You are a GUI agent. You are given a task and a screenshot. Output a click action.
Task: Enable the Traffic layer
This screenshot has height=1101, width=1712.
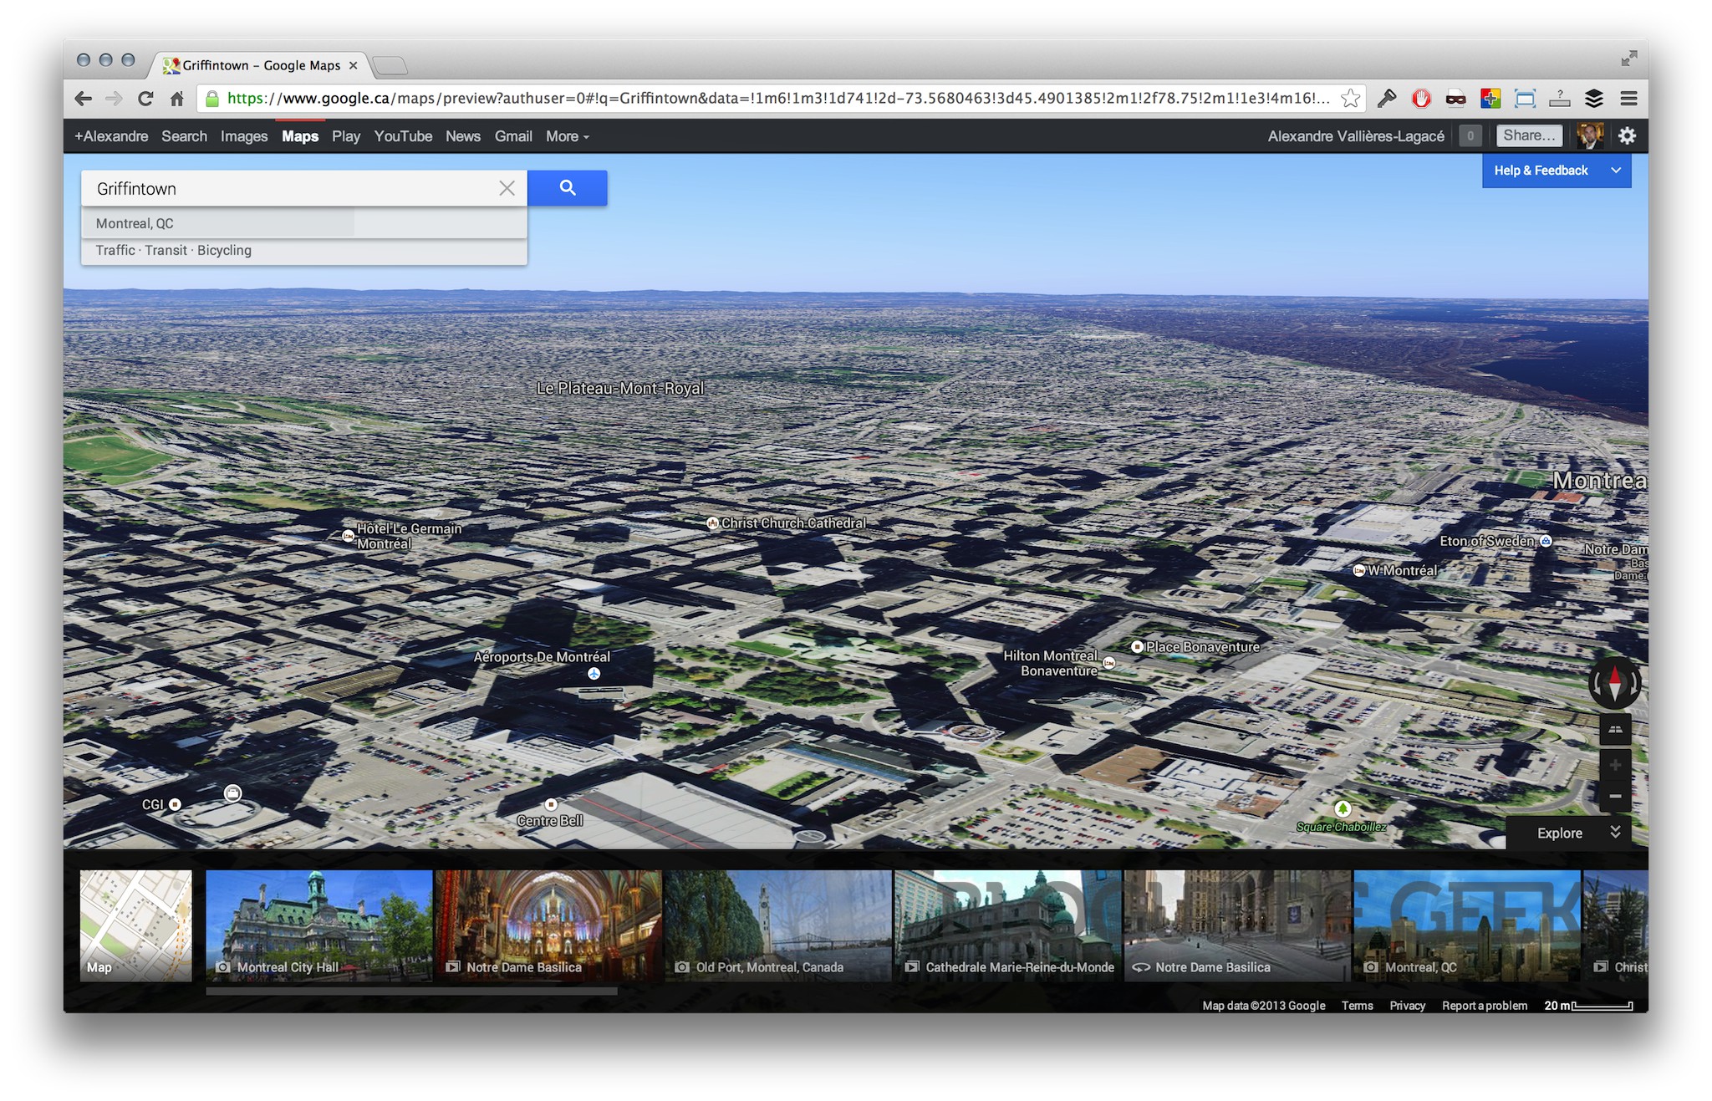pyautogui.click(x=115, y=250)
